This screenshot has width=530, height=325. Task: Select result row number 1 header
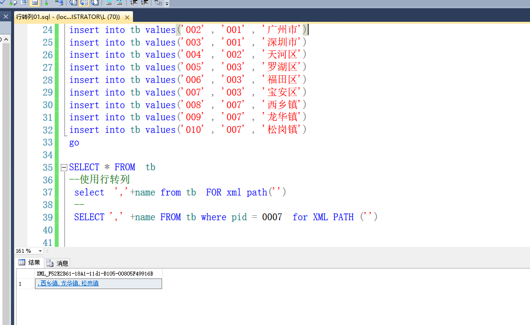coord(26,283)
